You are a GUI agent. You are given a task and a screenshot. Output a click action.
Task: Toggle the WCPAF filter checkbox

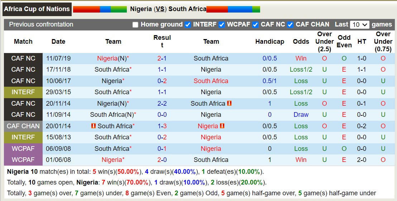pos(222,25)
